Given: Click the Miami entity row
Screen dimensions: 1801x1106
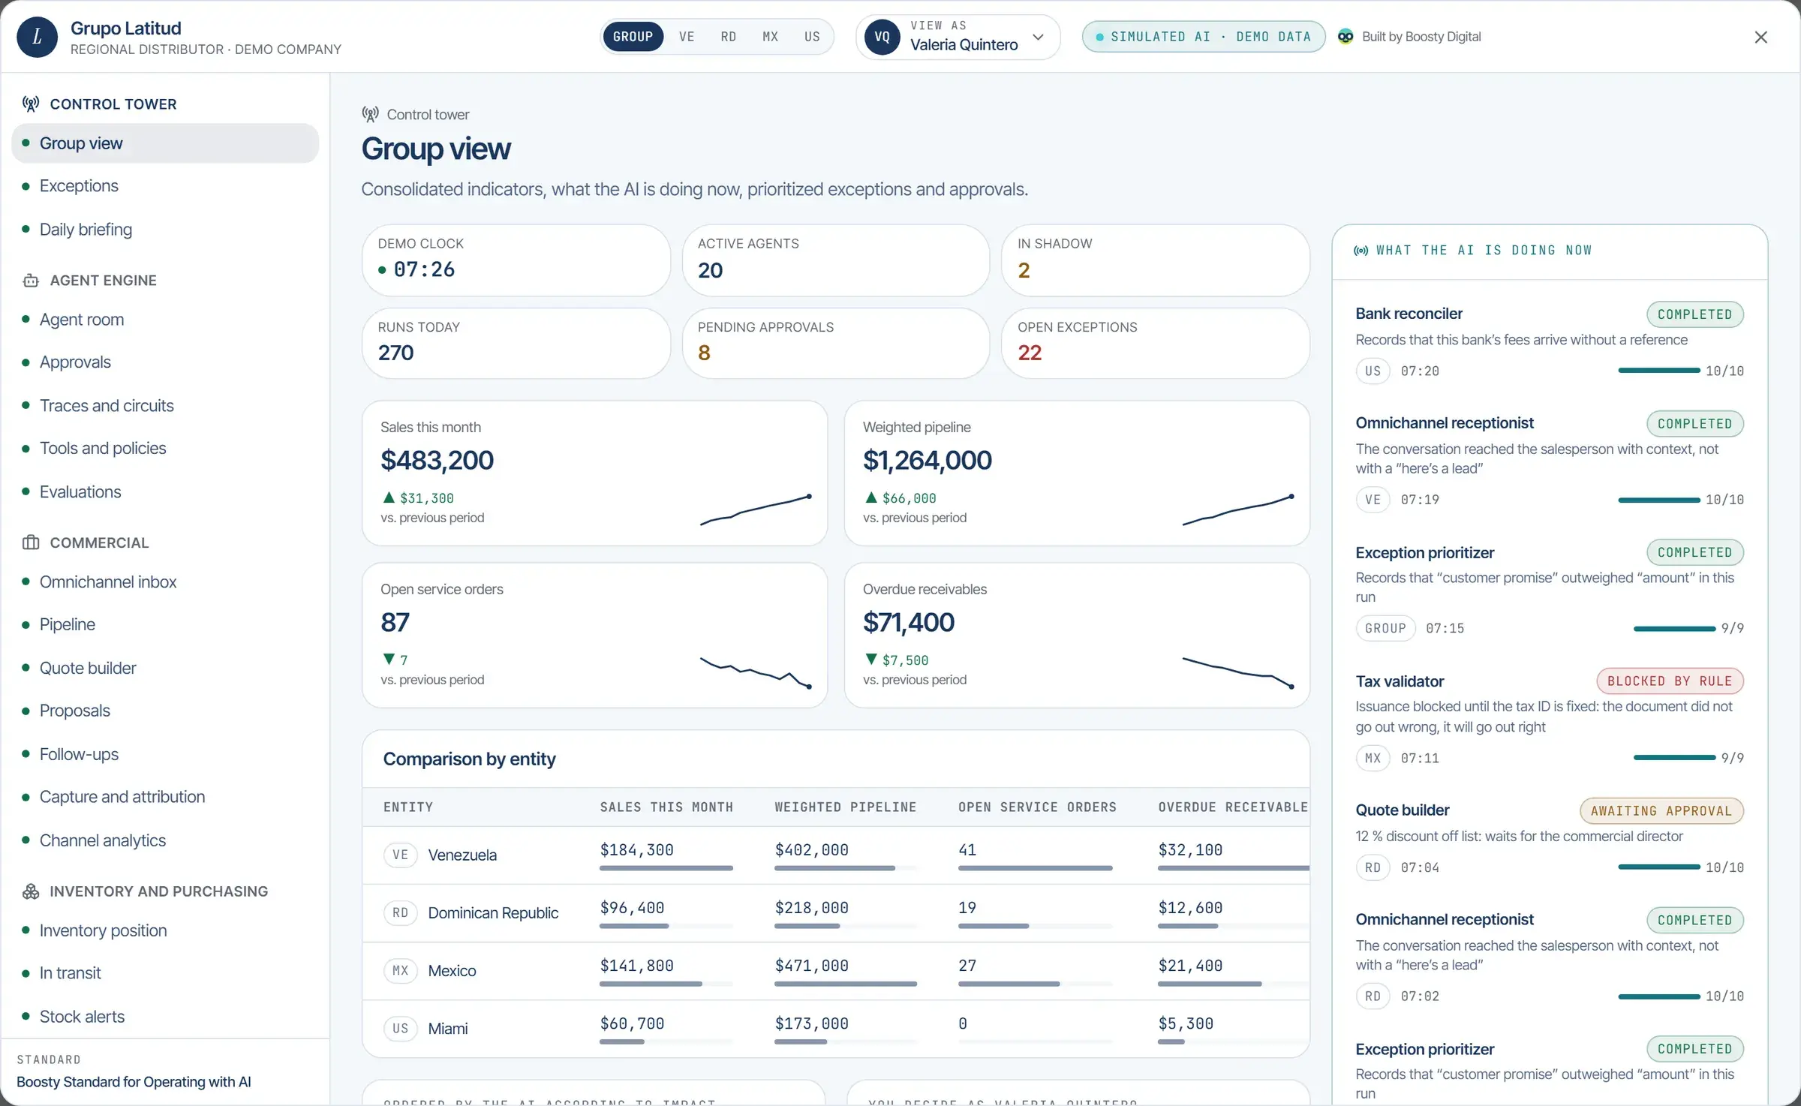Looking at the screenshot, I should 836,1029.
